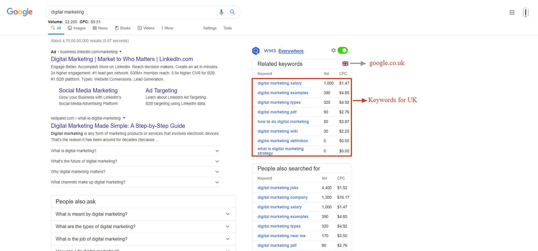Viewport: 538px width, 251px height.
Task: Open 'Digital Marketing Made Simple' result link
Action: point(118,126)
